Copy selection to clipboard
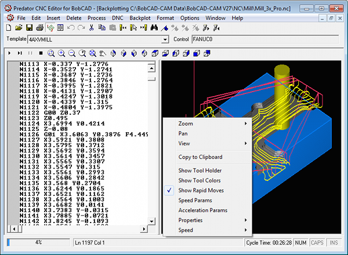 [x=102, y=28]
